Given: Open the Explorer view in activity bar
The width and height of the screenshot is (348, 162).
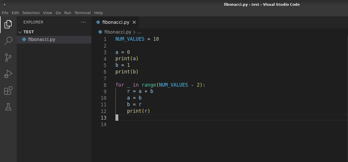Looking at the screenshot, I should pyautogui.click(x=8, y=24).
